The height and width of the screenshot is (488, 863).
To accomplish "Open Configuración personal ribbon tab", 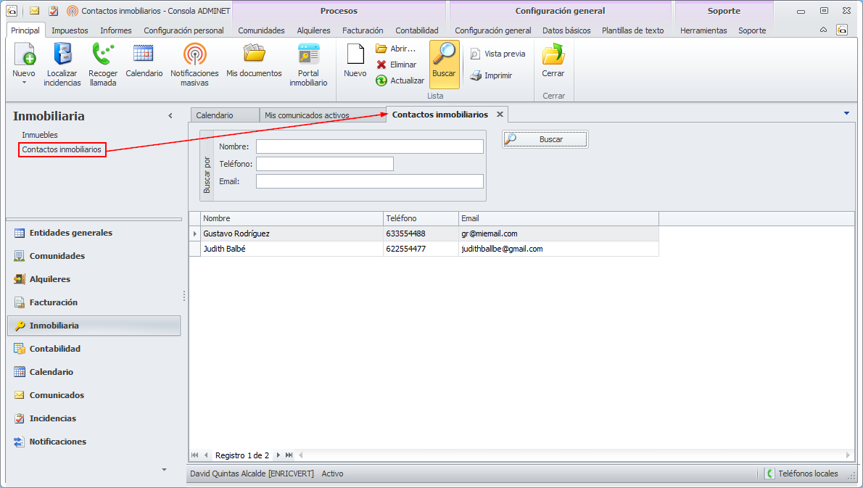I will tap(183, 30).
